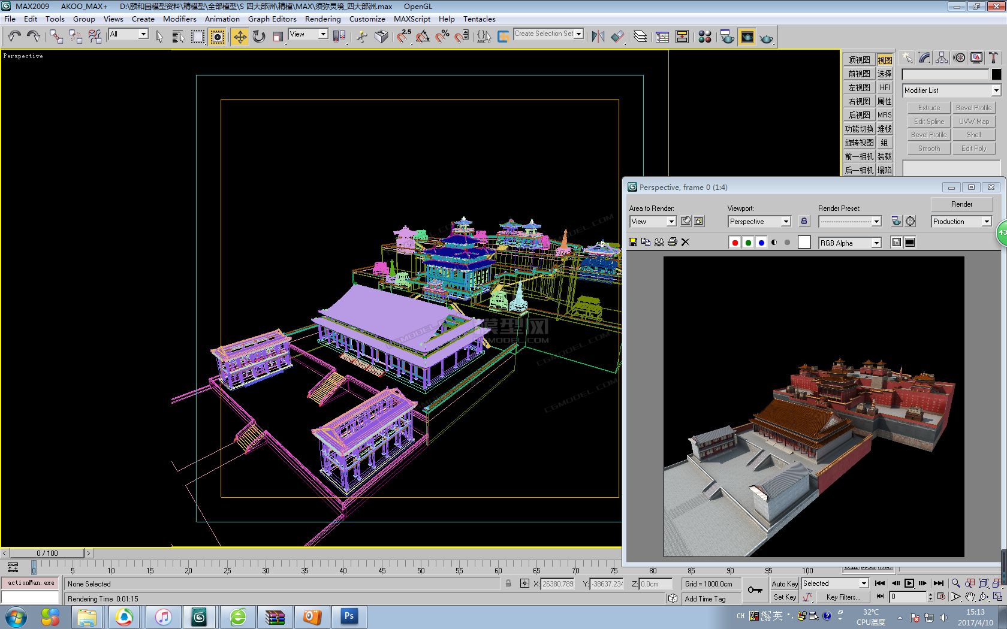Expand the Modifier List dropdown

996,90
